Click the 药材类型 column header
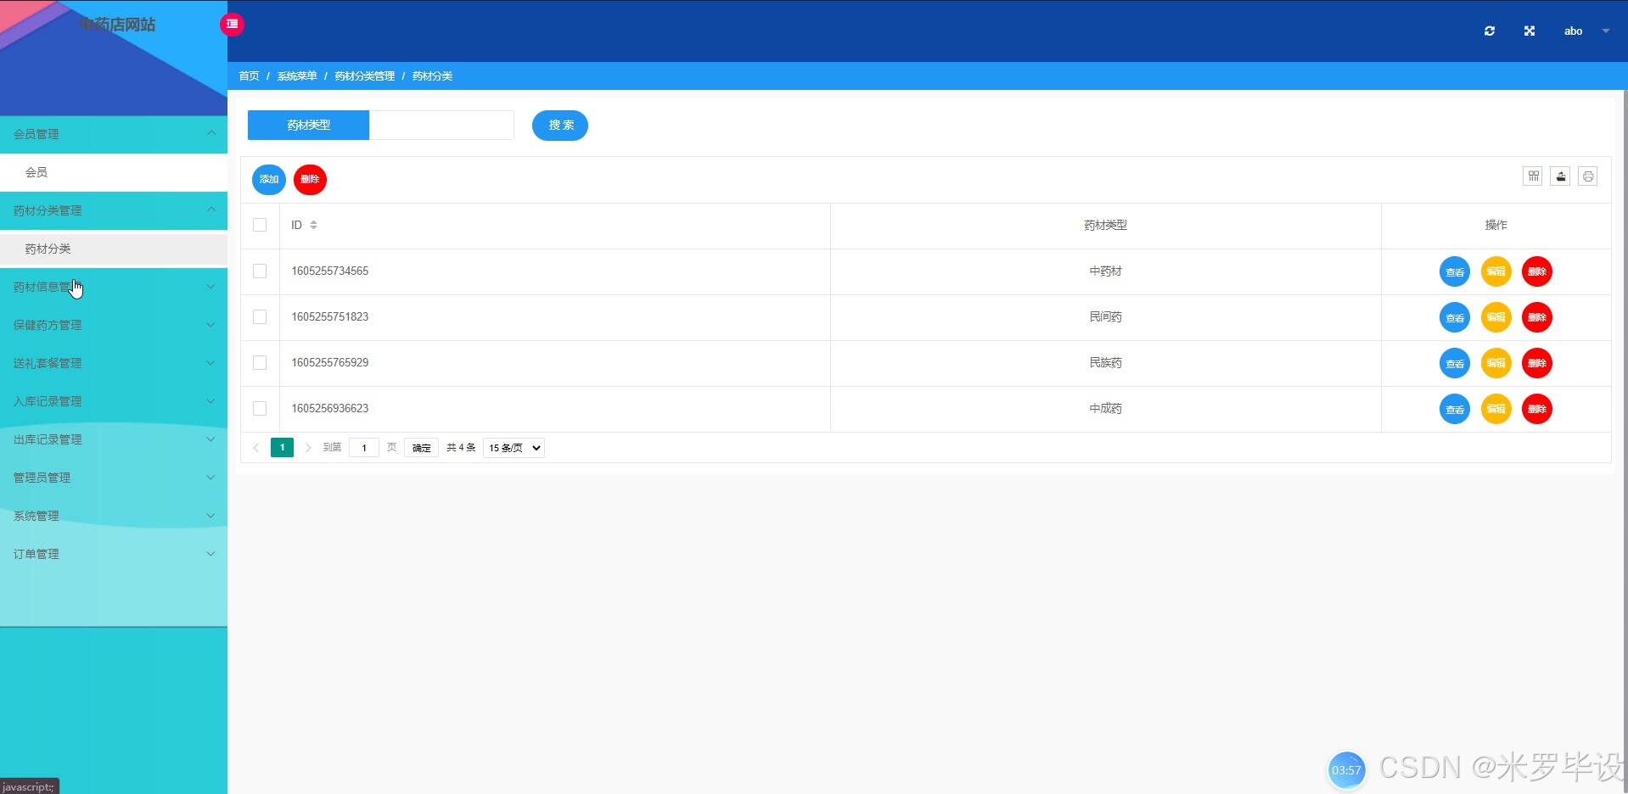 tap(1105, 225)
